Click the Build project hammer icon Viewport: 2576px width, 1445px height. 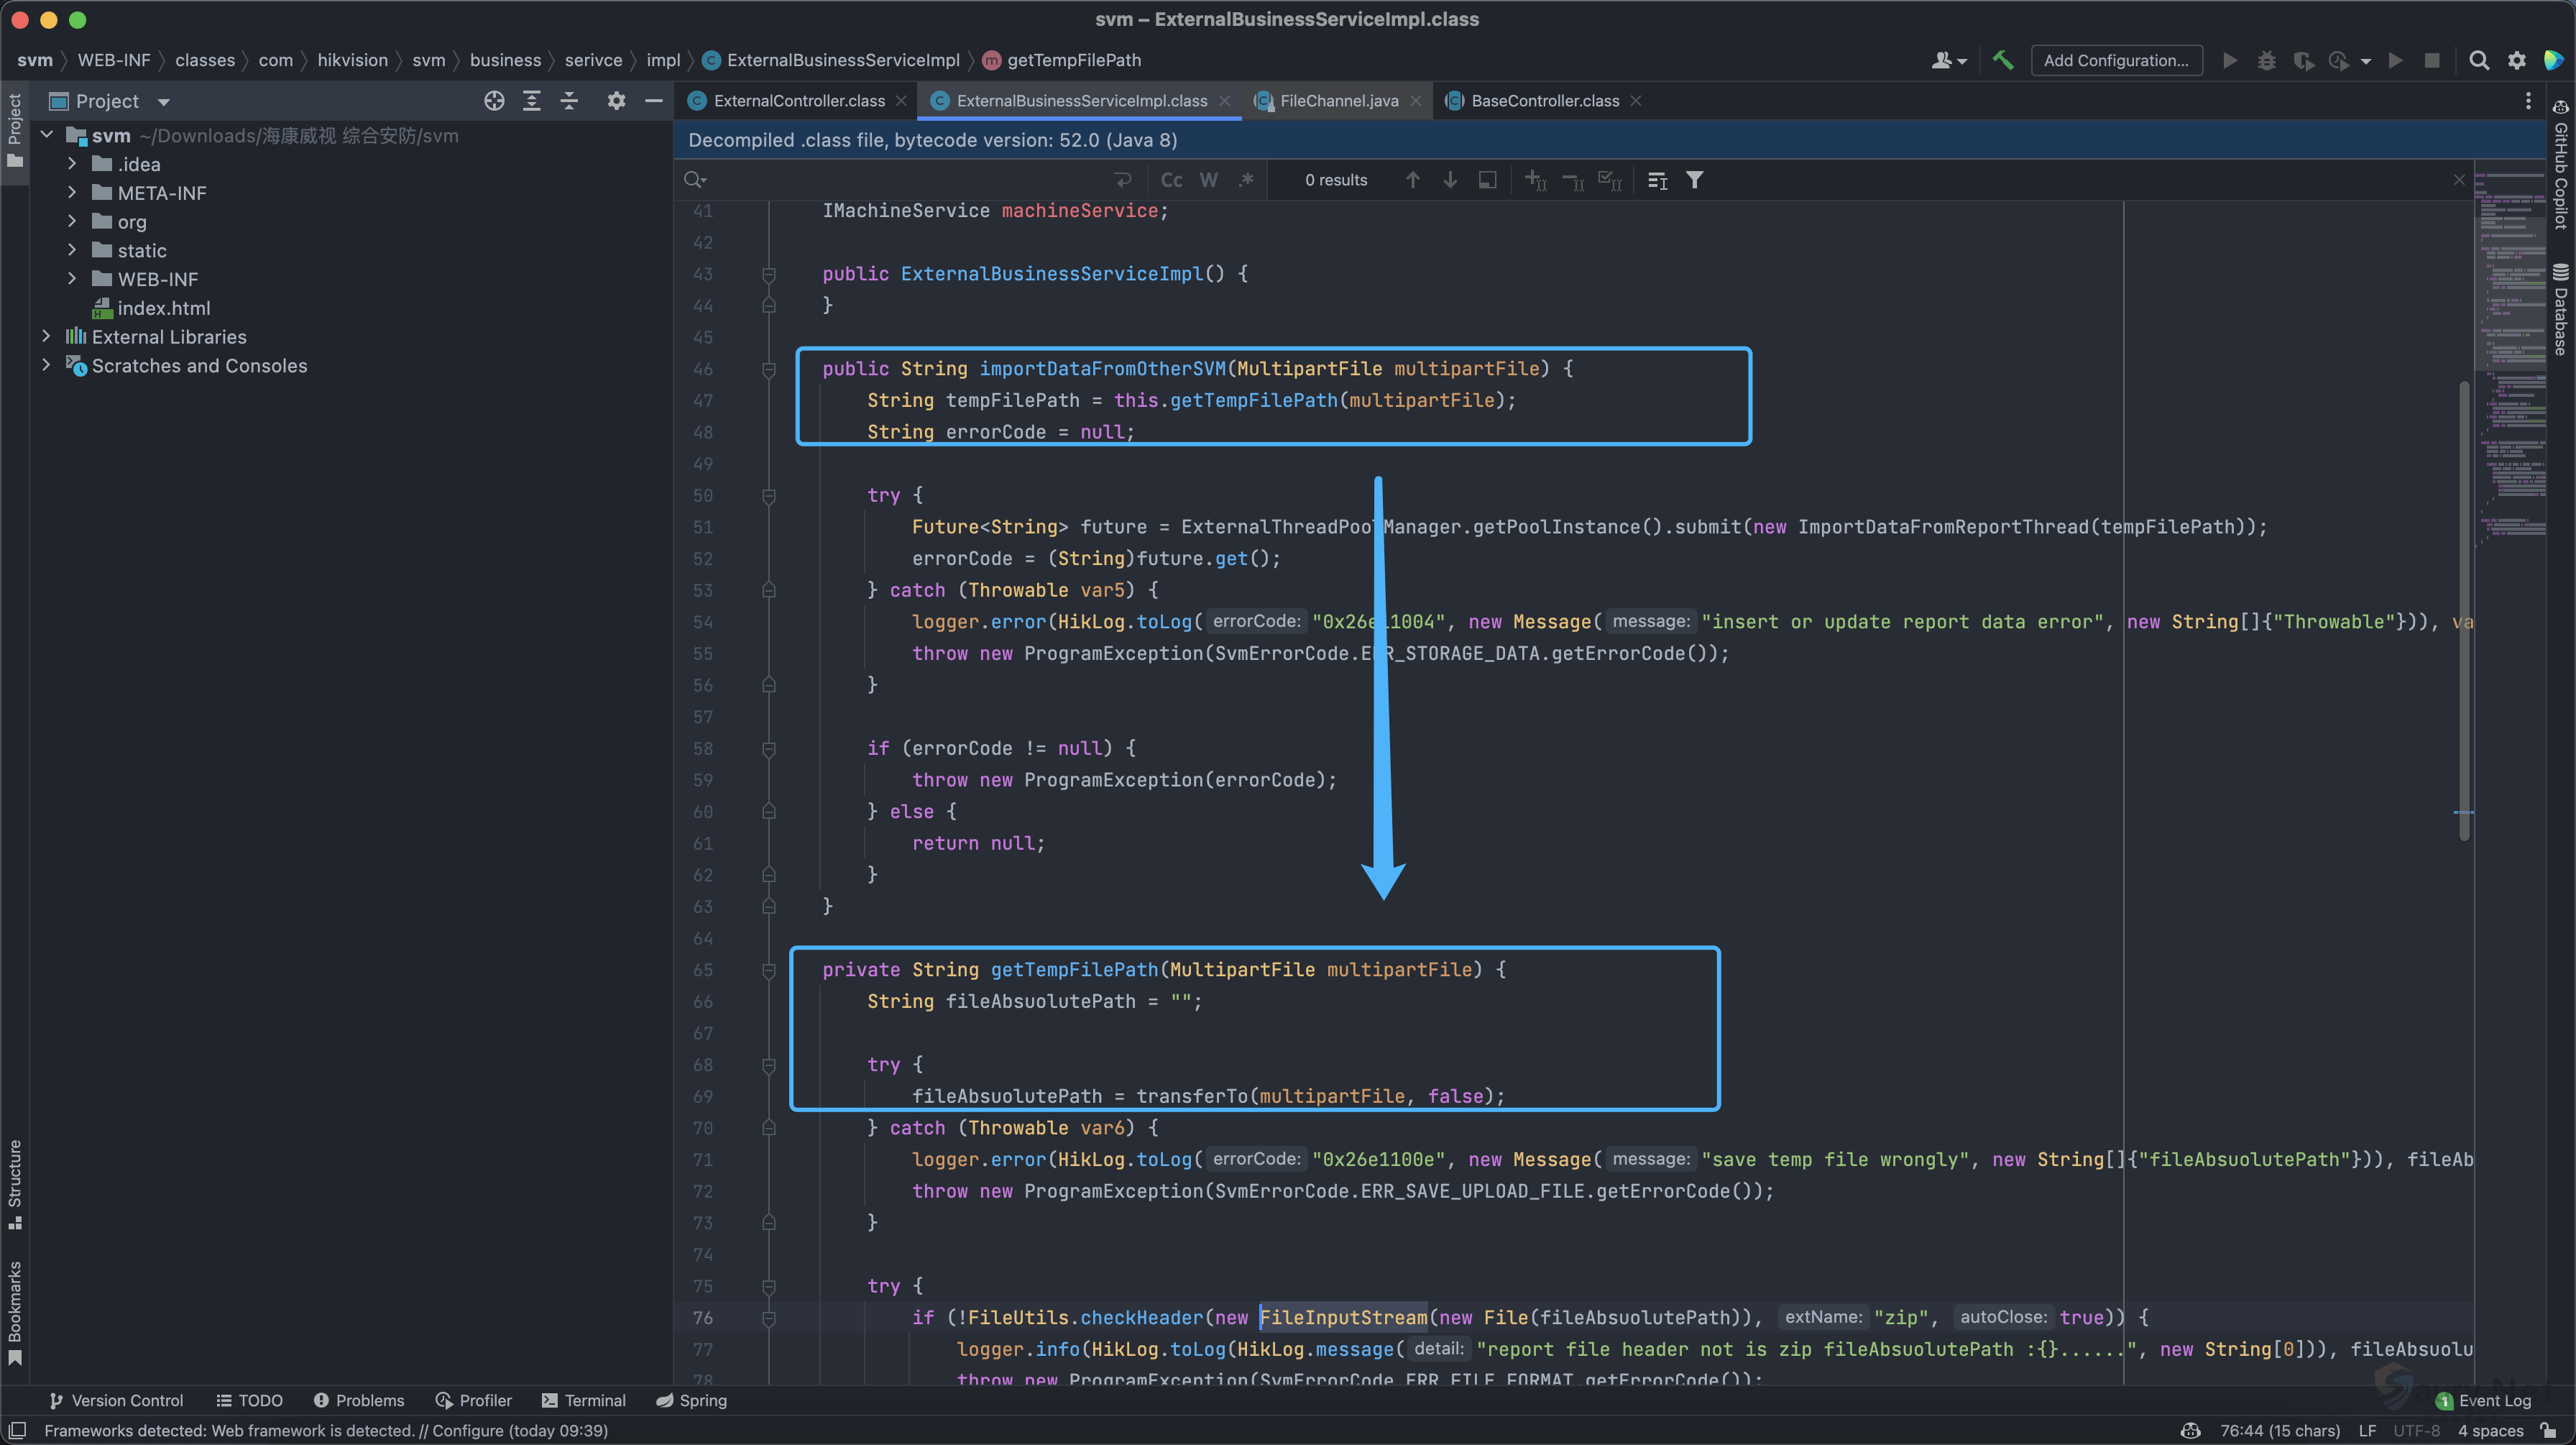click(2003, 60)
